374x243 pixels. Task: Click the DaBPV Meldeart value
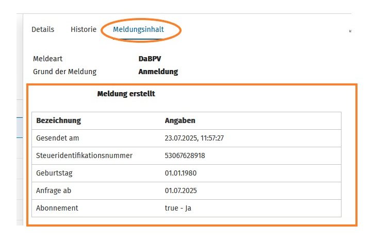pyautogui.click(x=150, y=59)
